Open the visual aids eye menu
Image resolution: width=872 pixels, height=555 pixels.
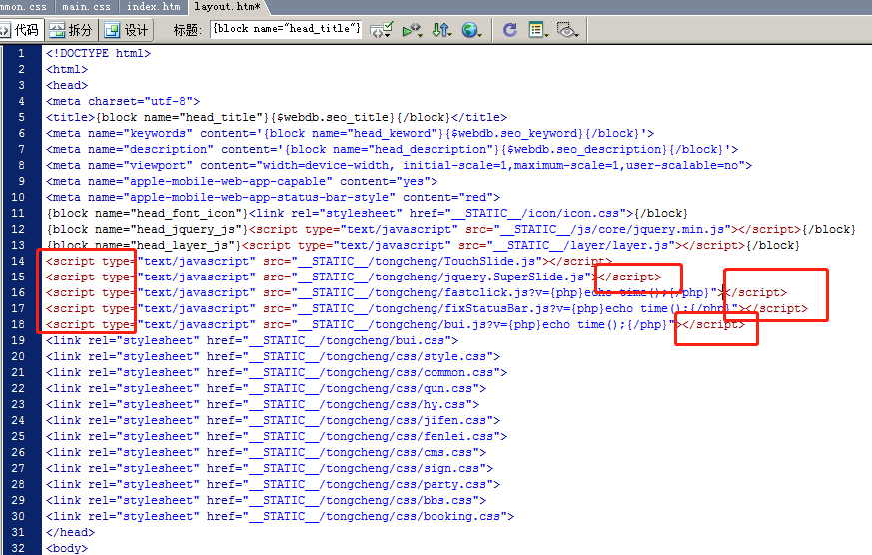(x=567, y=30)
